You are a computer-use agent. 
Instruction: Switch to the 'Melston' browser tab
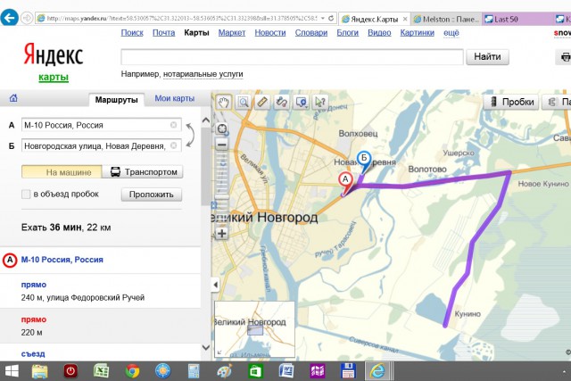446,19
